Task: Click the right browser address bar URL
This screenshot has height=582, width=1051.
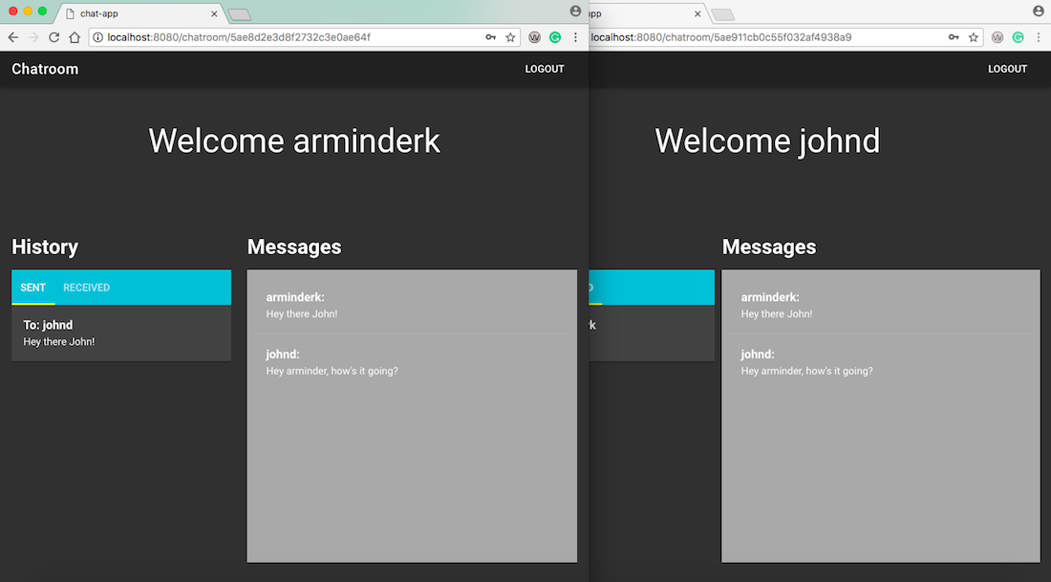Action: click(721, 37)
